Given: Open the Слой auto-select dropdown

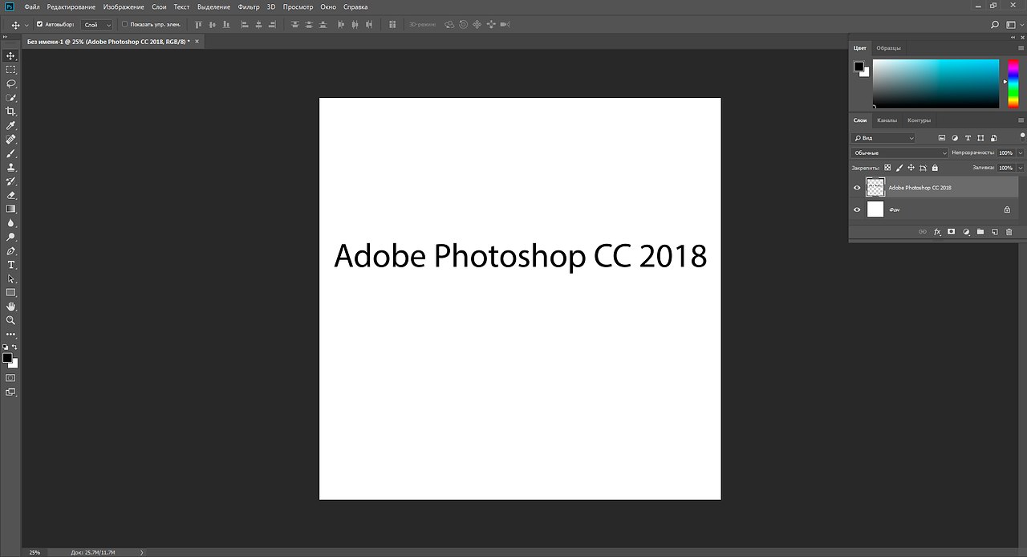Looking at the screenshot, I should [98, 25].
